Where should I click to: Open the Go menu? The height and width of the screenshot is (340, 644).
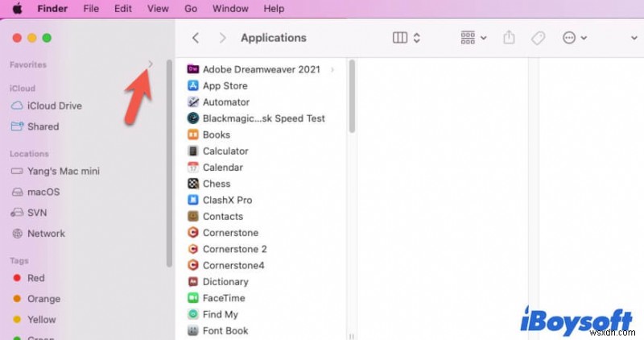[191, 9]
